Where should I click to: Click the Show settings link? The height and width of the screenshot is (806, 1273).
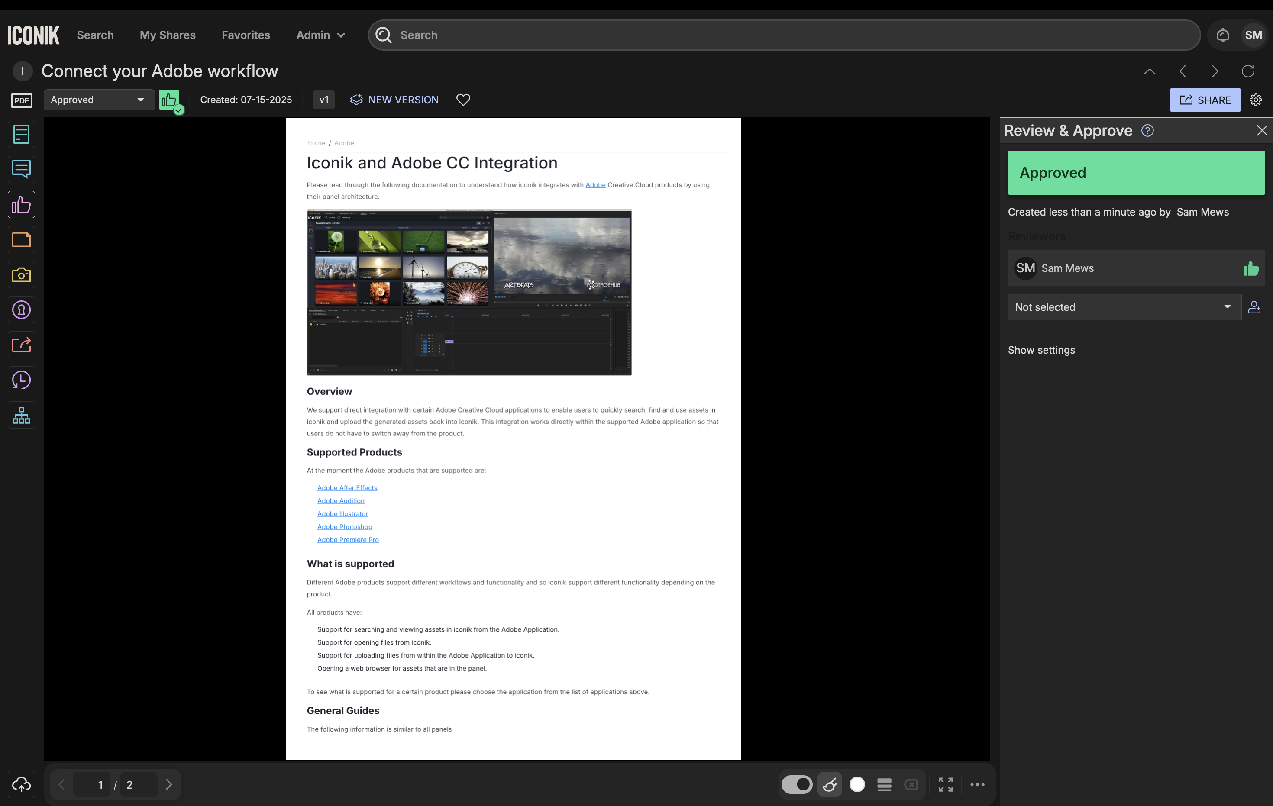click(1041, 350)
